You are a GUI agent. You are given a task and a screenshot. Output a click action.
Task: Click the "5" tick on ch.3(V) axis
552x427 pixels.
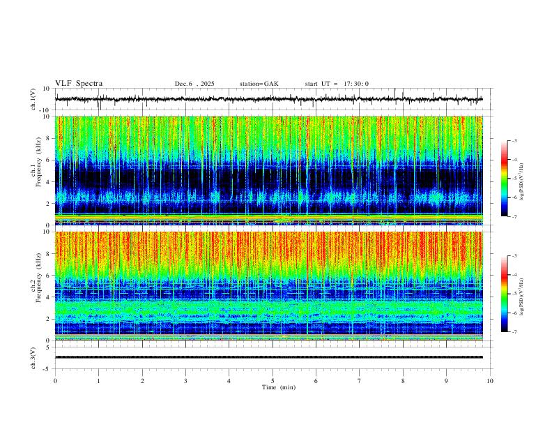coord(49,347)
